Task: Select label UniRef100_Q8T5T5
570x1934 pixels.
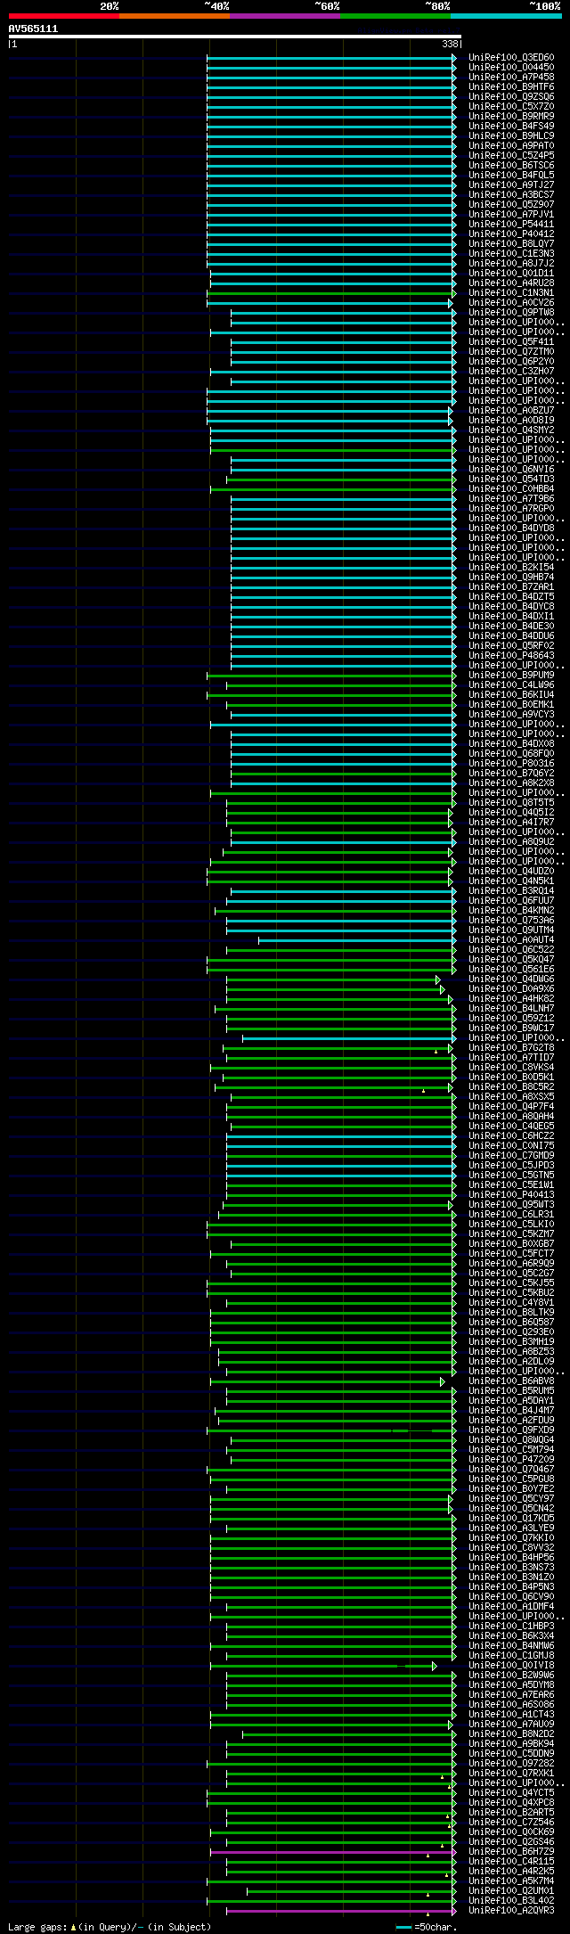Action: click(511, 803)
